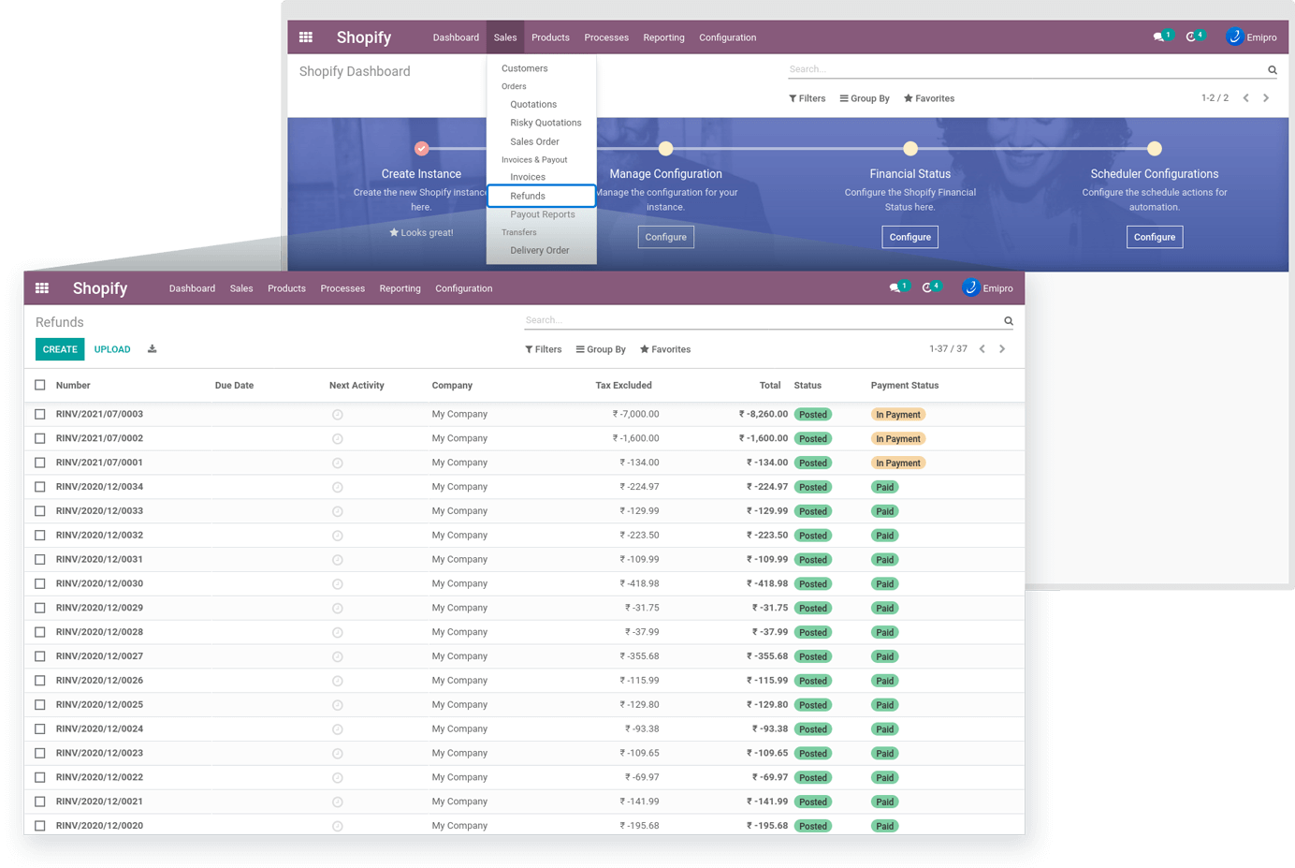
Task: Expand the Favorites dropdown in Refunds
Action: click(x=665, y=349)
